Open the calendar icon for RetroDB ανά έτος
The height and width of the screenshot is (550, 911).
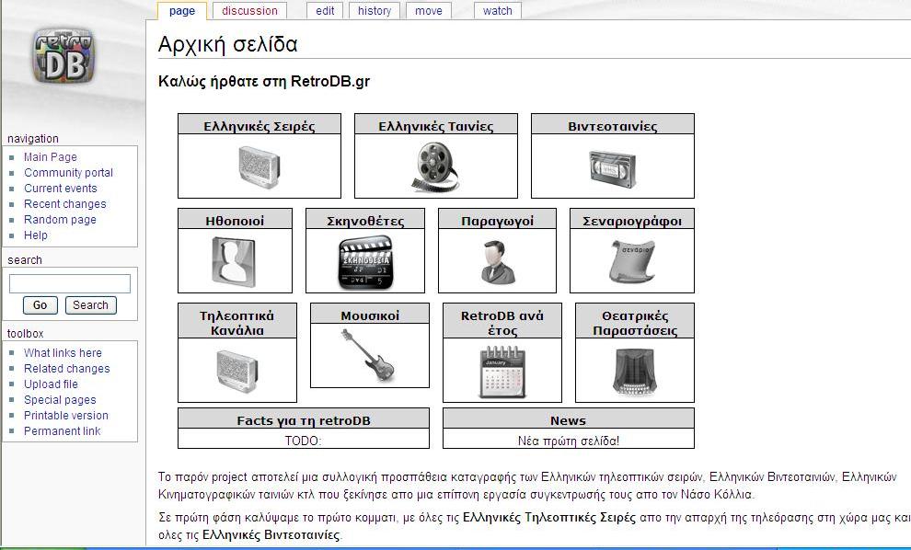click(502, 371)
